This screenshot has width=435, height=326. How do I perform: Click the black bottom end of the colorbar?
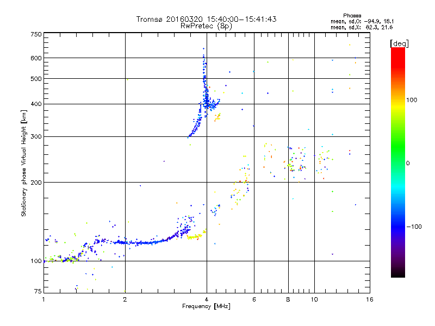(398, 273)
